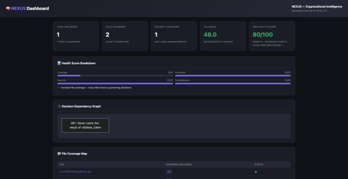Click the Grade B health description text
The height and width of the screenshot is (179, 348).
pos(270,43)
